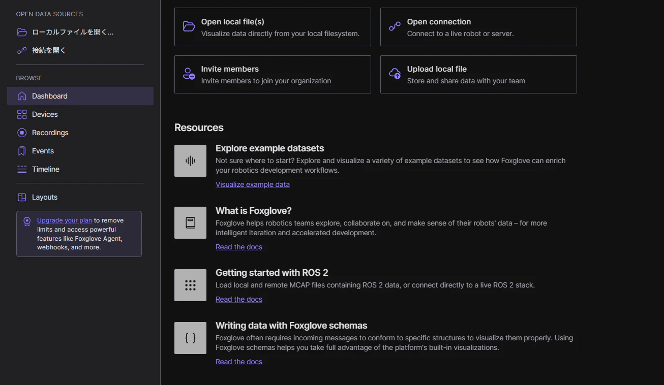Click the Upgrade your plan link
Viewport: 664px width, 385px height.
click(x=65, y=220)
